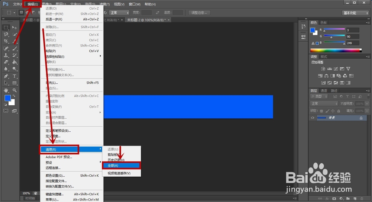Toggle filter for pixel layers
The height and width of the screenshot is (202, 372).
[335, 96]
